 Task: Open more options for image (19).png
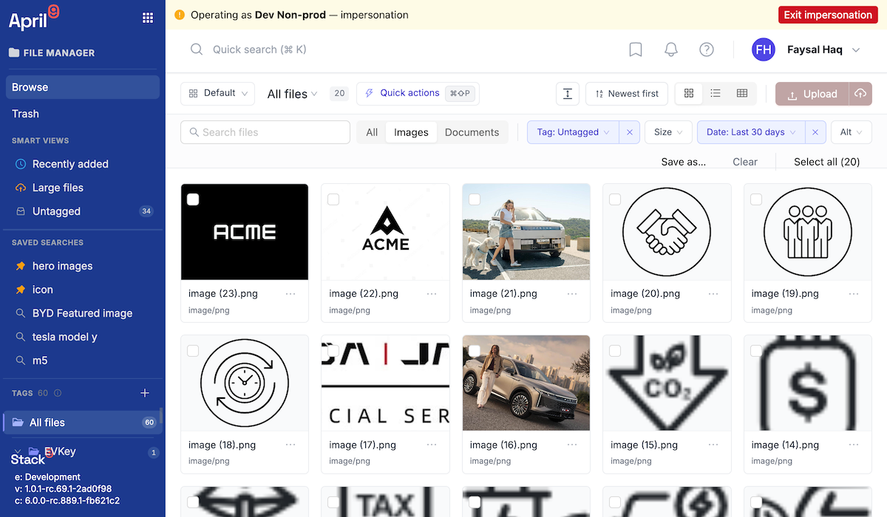click(x=854, y=294)
